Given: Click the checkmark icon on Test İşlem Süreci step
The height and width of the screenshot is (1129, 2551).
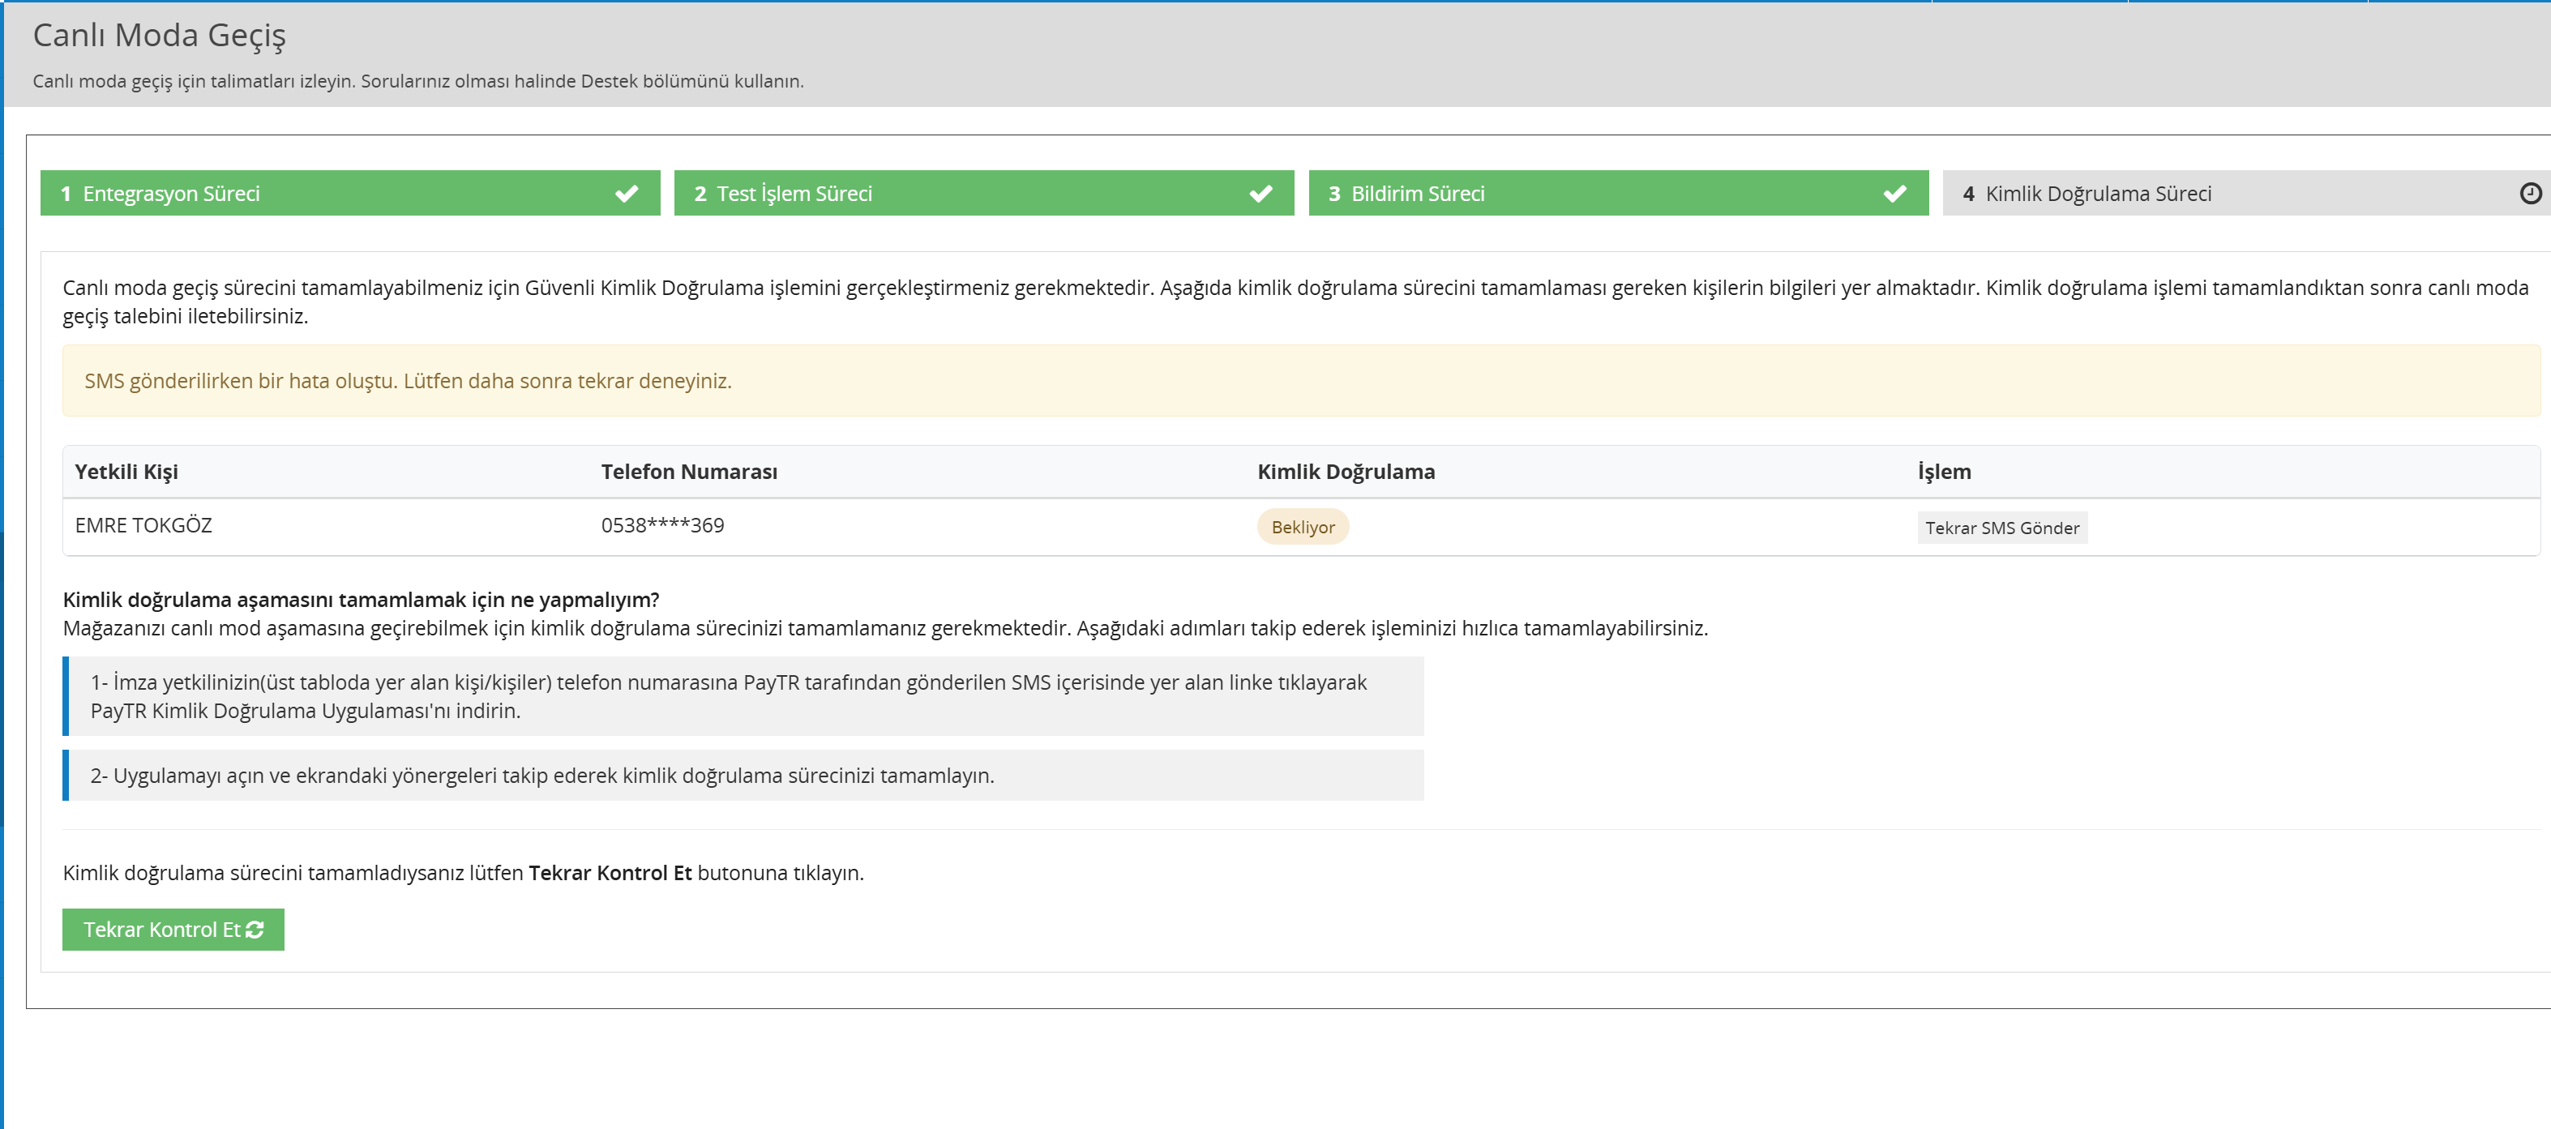Looking at the screenshot, I should 1260,194.
